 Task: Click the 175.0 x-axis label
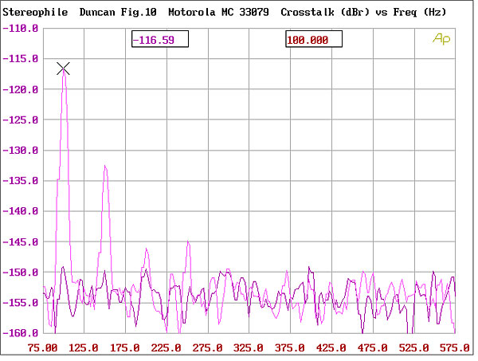tap(125, 348)
